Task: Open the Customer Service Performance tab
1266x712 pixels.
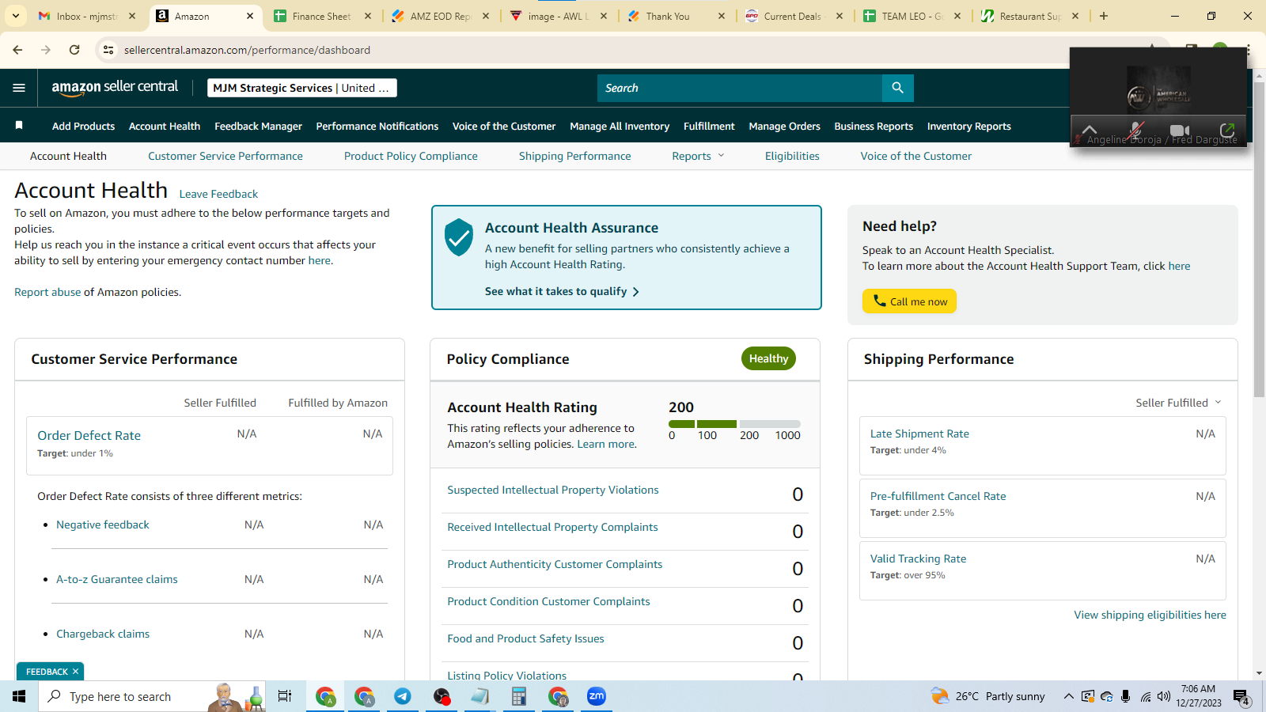Action: point(226,156)
